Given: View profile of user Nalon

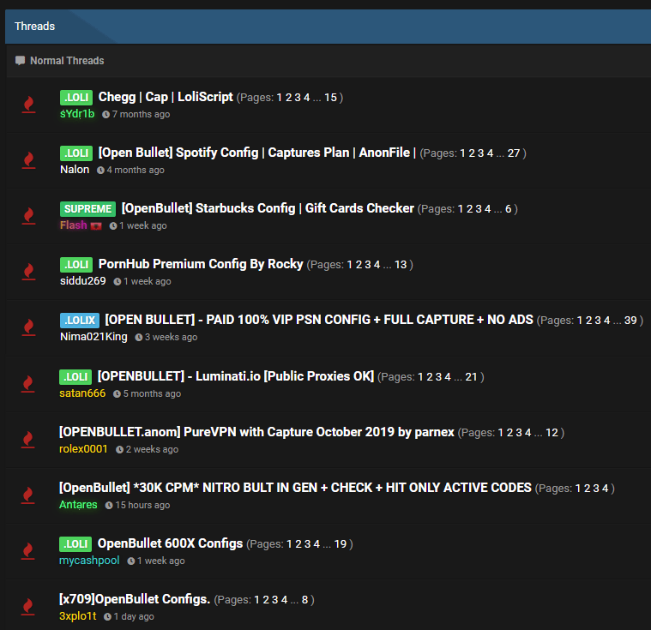Looking at the screenshot, I should point(75,170).
